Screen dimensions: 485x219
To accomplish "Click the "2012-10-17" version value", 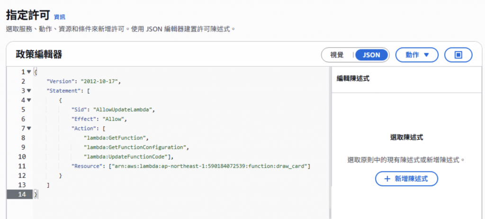I will (99, 82).
